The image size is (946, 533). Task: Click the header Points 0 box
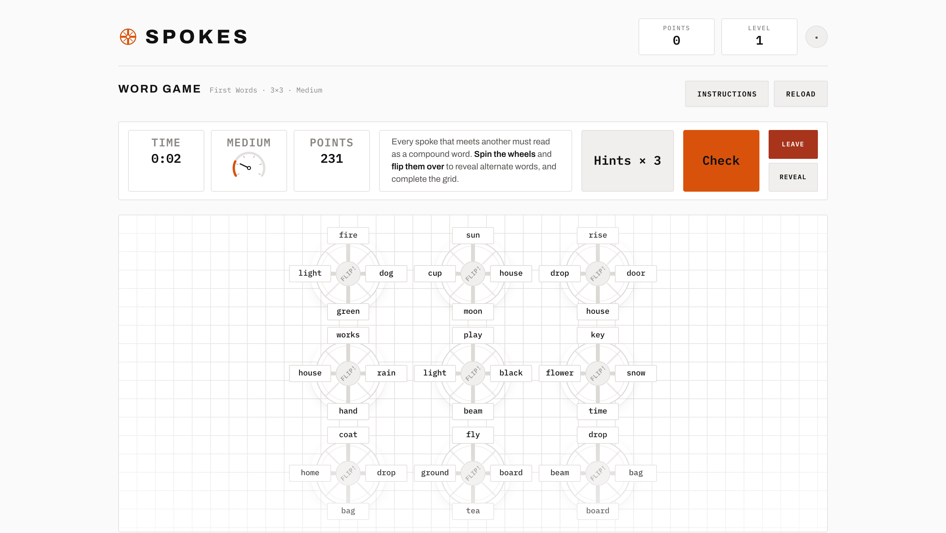(x=676, y=37)
